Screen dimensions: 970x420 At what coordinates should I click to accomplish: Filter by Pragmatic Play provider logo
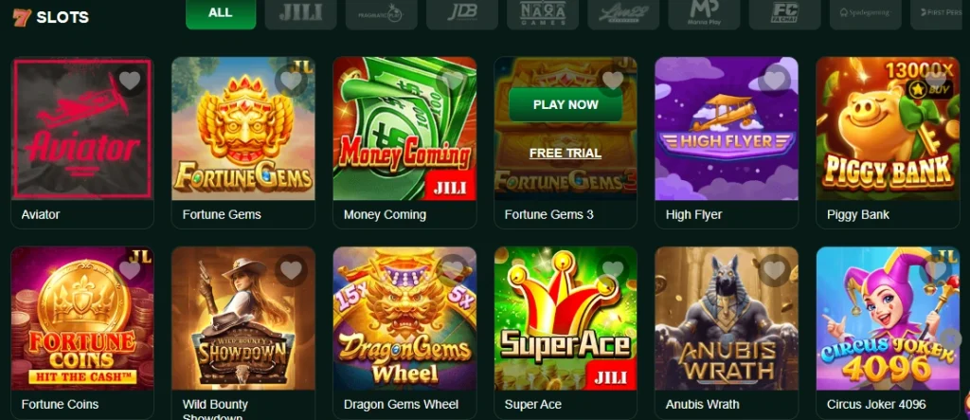382,13
